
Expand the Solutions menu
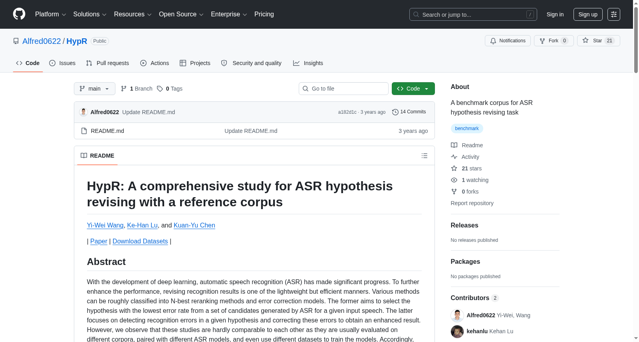[x=90, y=14]
